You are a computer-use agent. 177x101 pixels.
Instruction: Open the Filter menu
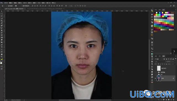tap(34, 3)
